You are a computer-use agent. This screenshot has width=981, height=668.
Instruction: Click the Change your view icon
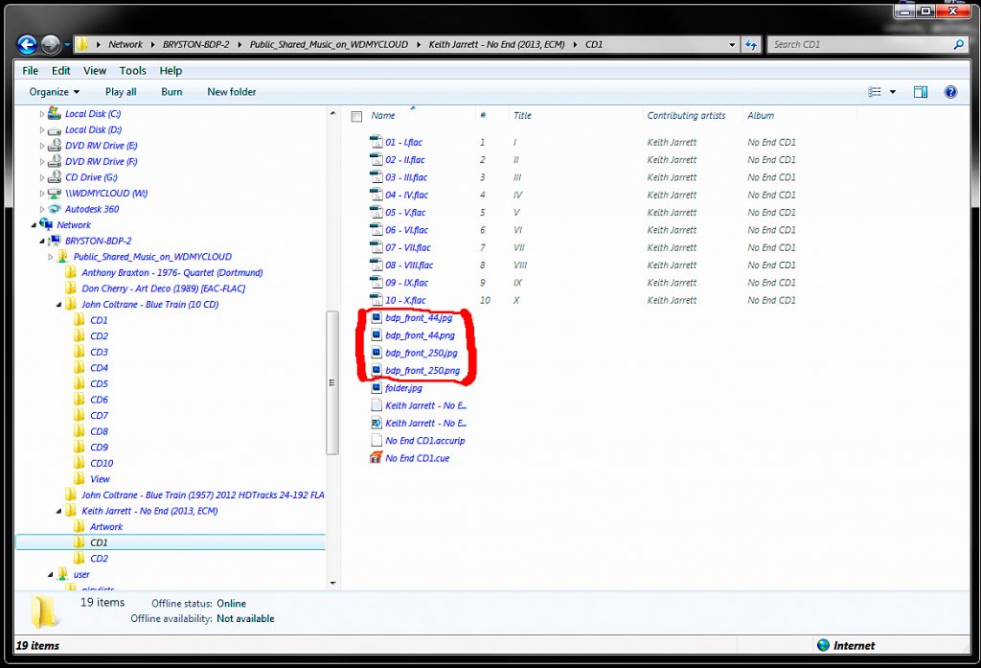click(875, 92)
